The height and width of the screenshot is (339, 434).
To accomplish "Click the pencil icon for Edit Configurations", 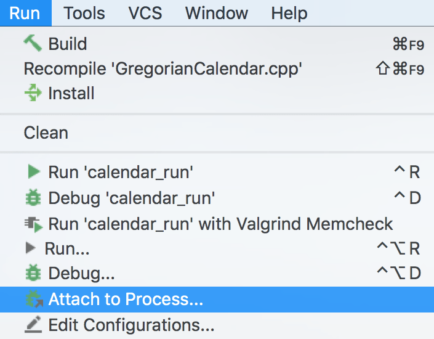I will coord(33,324).
